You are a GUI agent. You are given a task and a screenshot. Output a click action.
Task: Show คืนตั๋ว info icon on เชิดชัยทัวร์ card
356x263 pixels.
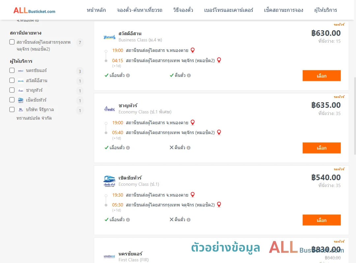tap(189, 220)
